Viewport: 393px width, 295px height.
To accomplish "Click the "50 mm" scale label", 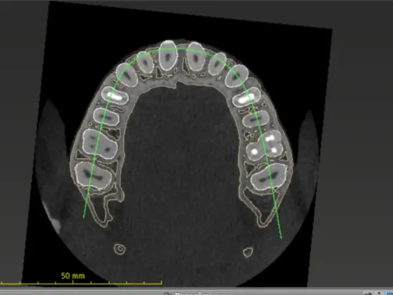I will [x=73, y=276].
